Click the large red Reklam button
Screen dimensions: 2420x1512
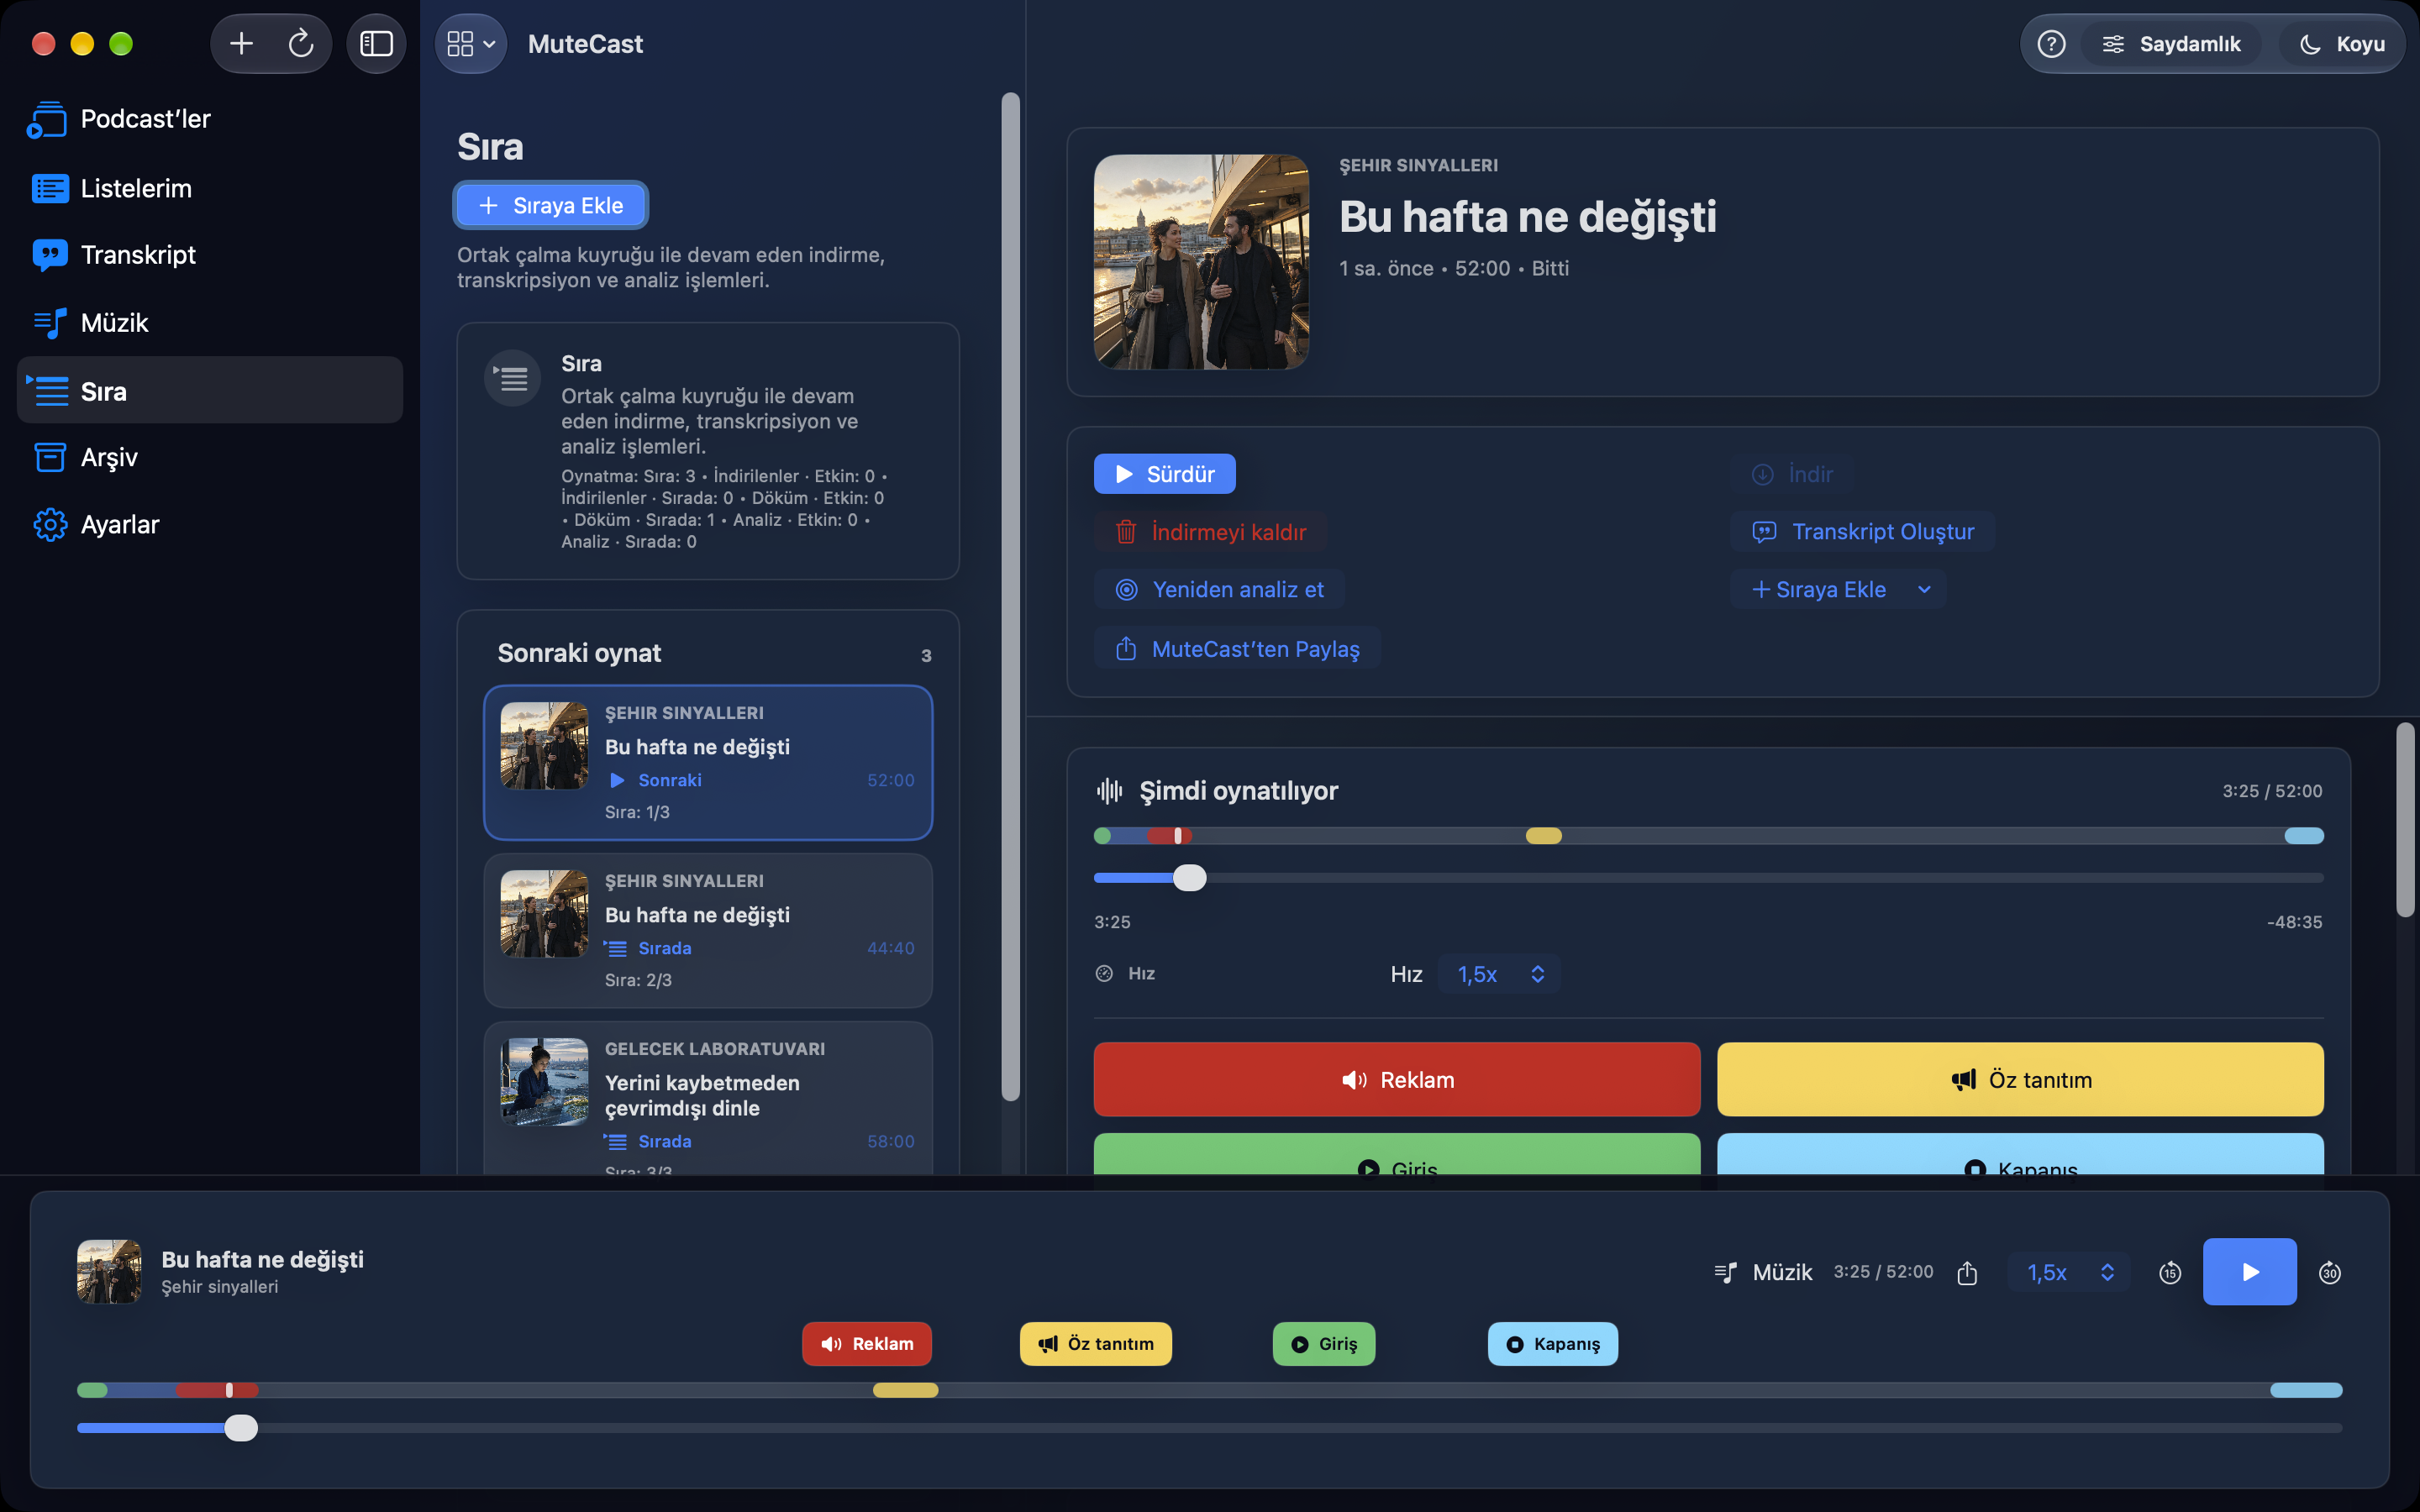point(1396,1079)
